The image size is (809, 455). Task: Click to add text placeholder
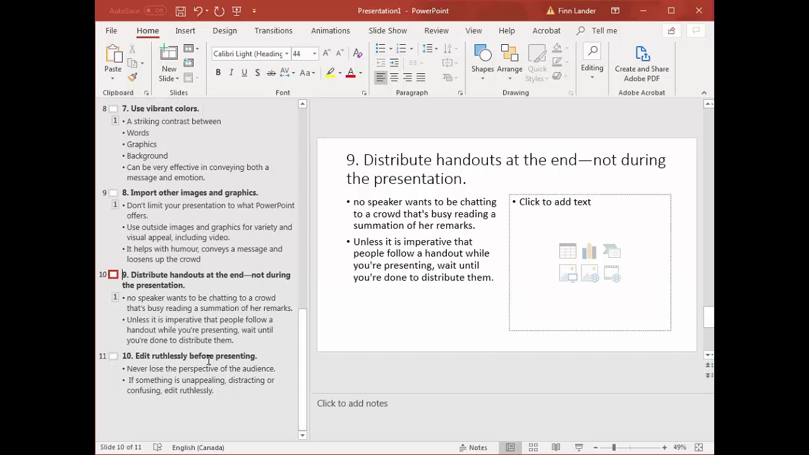point(590,262)
